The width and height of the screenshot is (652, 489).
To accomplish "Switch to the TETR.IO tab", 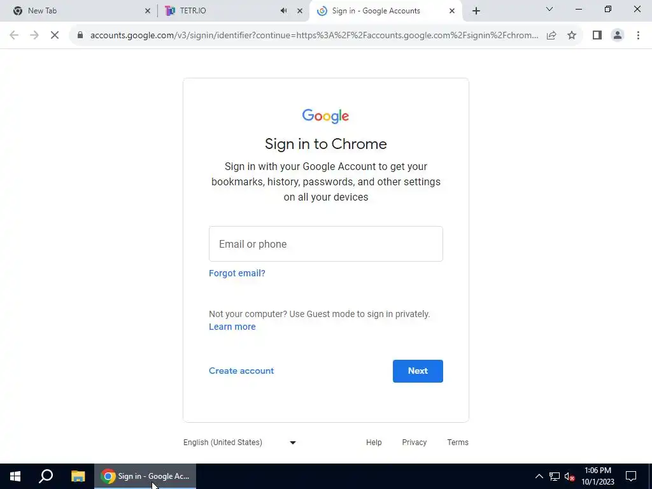I will (x=225, y=11).
